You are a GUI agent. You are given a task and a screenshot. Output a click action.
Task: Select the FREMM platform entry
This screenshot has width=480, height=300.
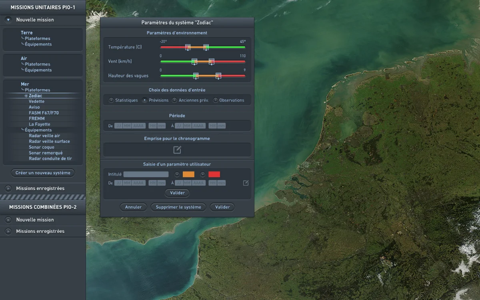pyautogui.click(x=37, y=119)
